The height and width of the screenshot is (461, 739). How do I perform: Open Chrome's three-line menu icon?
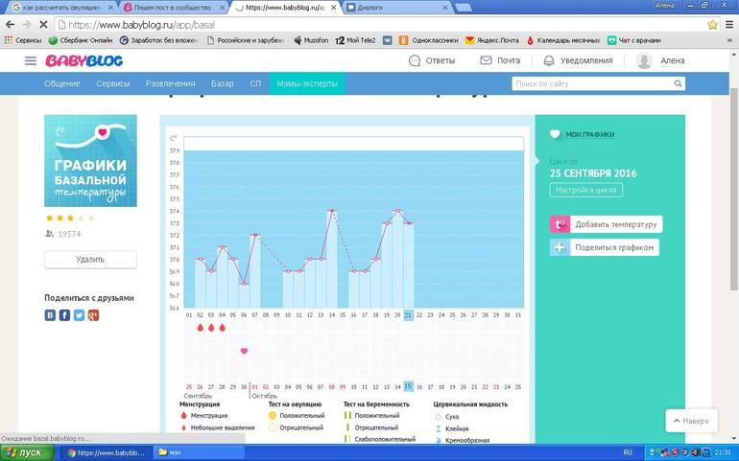tap(727, 24)
